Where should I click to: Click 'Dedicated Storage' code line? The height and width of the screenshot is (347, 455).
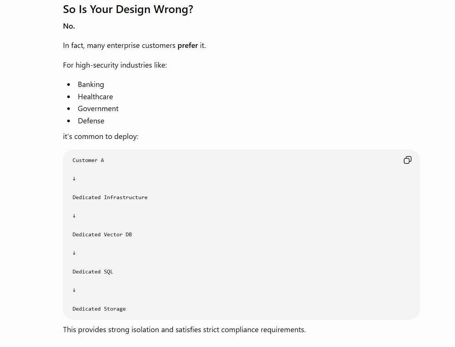point(99,309)
